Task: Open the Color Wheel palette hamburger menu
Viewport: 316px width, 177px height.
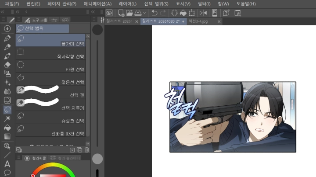Action: (19, 157)
